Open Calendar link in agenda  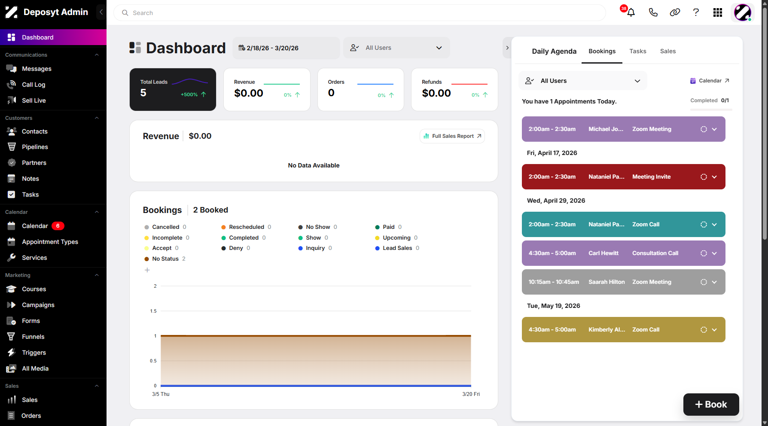pos(710,81)
